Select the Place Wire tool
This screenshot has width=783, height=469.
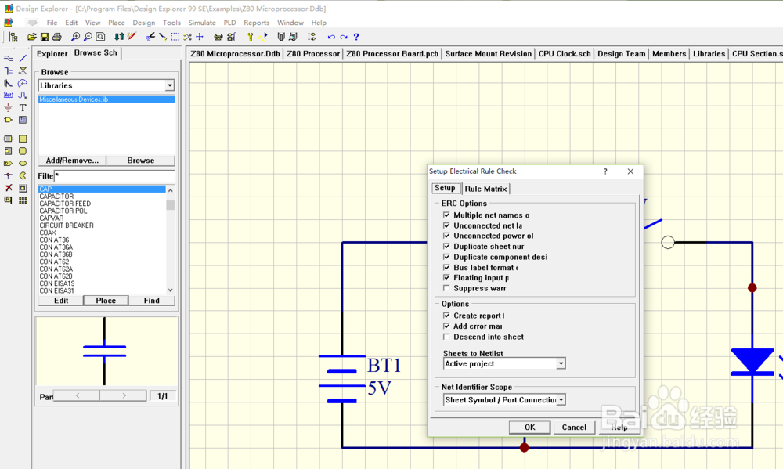(9, 59)
